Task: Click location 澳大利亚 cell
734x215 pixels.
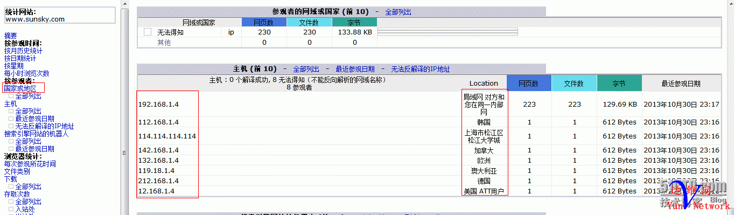Action: tap(484, 171)
